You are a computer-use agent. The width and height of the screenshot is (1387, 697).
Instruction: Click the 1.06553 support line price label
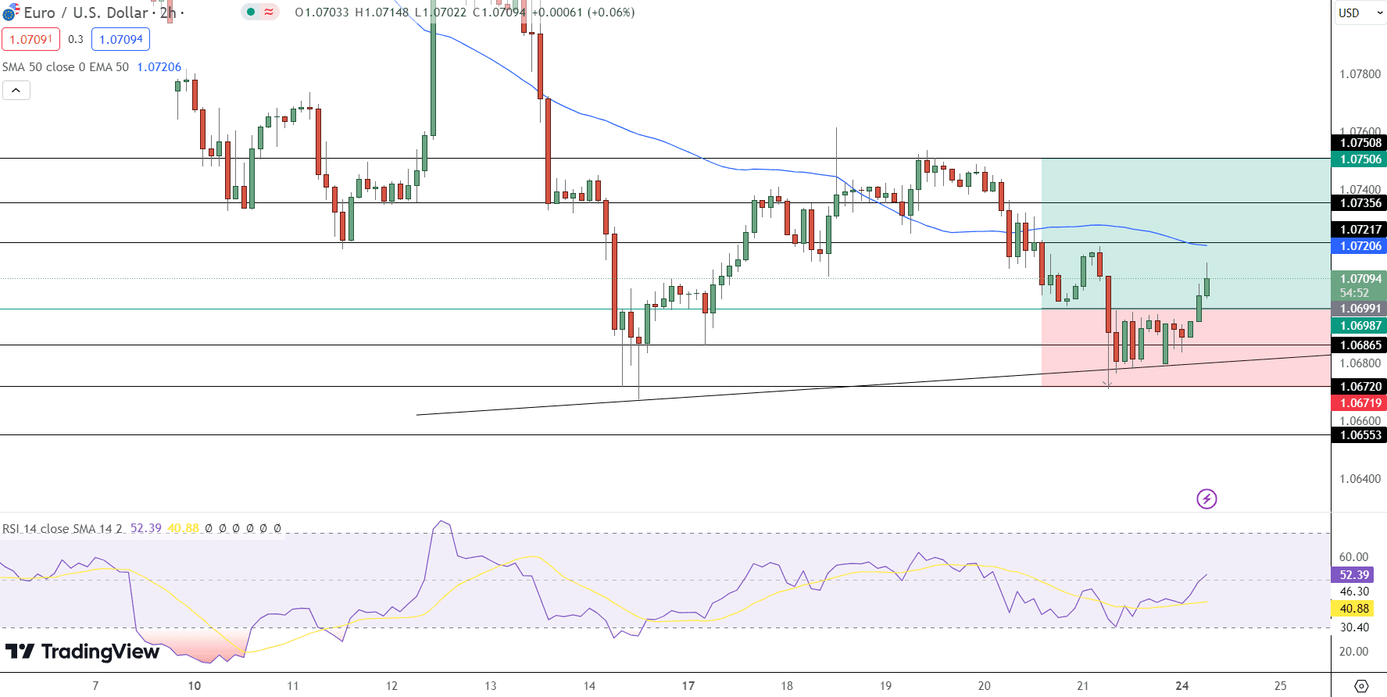click(x=1360, y=434)
